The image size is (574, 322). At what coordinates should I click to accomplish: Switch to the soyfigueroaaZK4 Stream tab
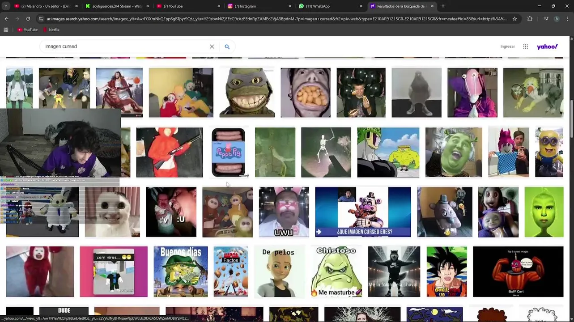[117, 6]
